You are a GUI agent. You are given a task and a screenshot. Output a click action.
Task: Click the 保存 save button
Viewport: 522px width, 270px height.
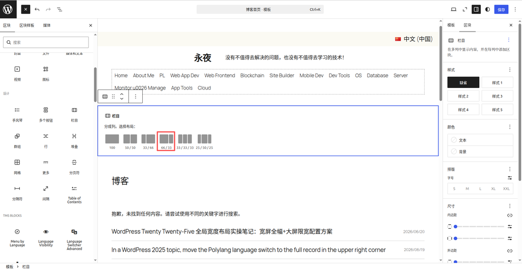[x=501, y=9]
